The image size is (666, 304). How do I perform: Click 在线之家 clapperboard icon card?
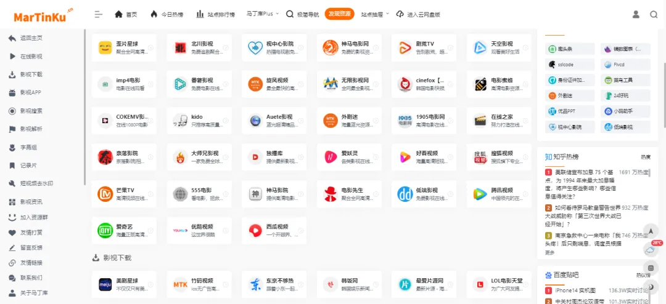click(499, 121)
